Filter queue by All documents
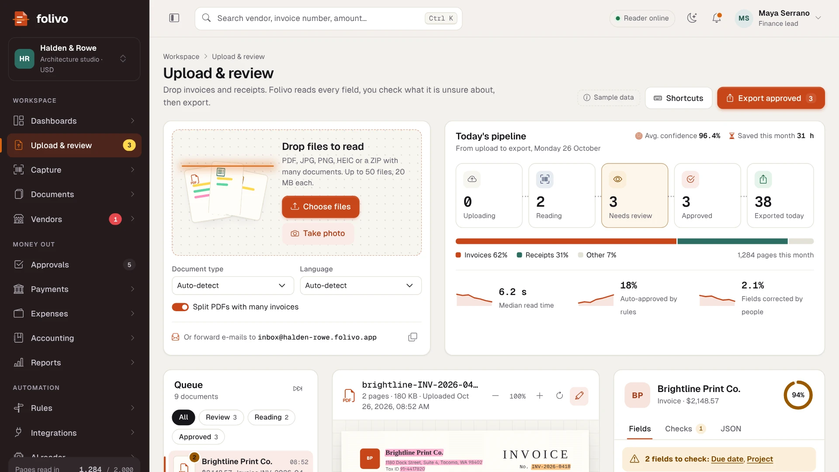Screen dimensions: 839x472 pos(184,417)
